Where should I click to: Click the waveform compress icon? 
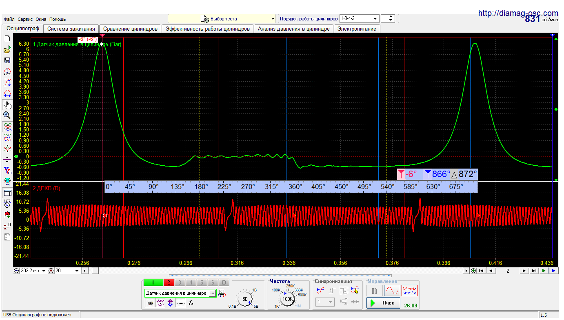[x=7, y=149]
